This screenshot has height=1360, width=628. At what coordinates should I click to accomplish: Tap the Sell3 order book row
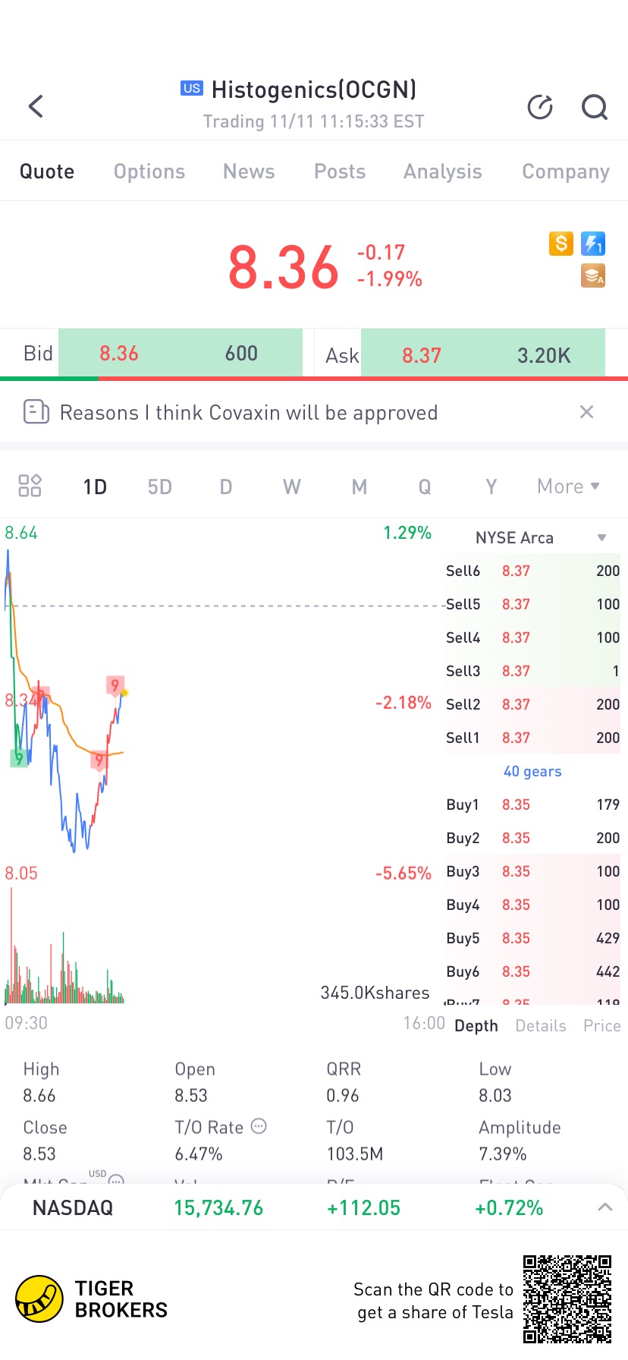coord(532,671)
